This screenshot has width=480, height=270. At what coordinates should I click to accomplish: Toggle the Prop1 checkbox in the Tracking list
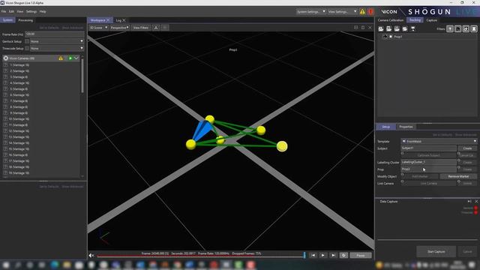(391, 37)
